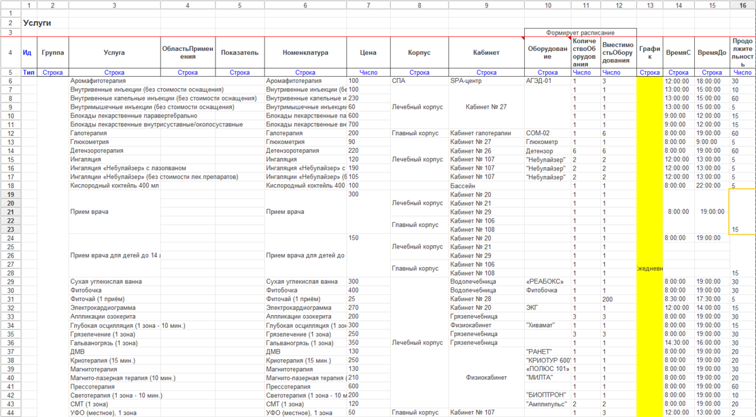
Task: Select the '22:00:00' time cell
Action: [712, 186]
